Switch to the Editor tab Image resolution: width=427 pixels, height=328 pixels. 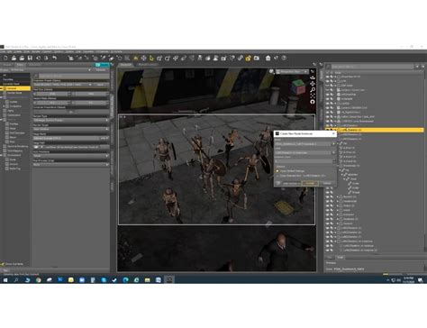[20, 65]
